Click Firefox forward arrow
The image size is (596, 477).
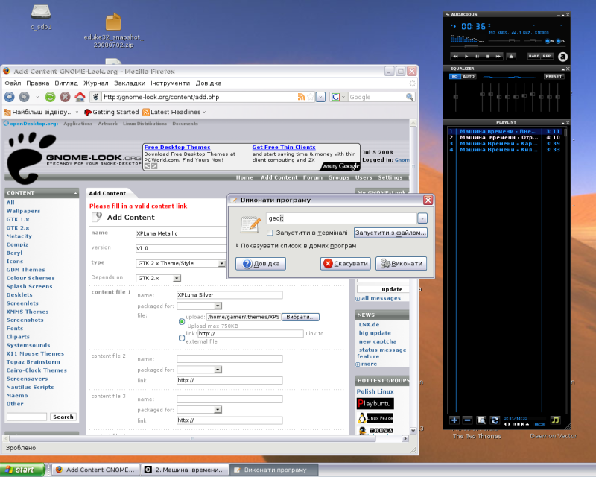[x=25, y=97]
